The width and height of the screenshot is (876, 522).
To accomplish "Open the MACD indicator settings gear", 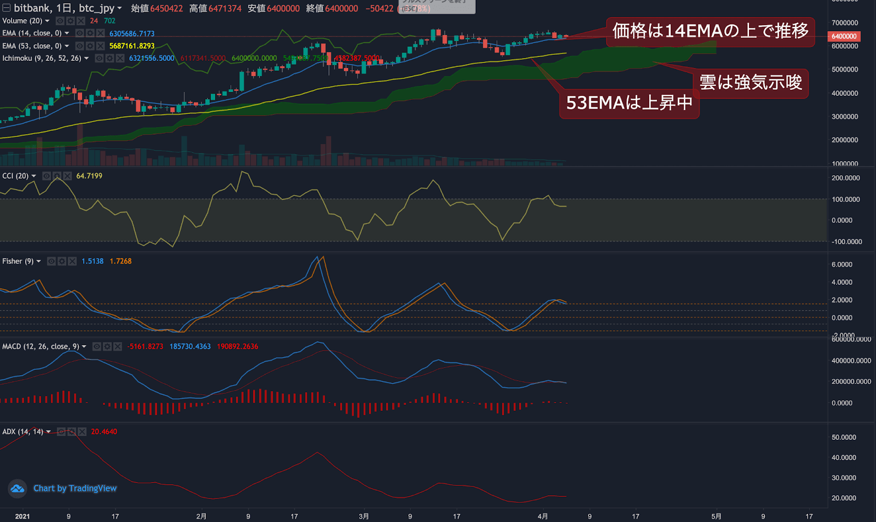I will coord(107,347).
